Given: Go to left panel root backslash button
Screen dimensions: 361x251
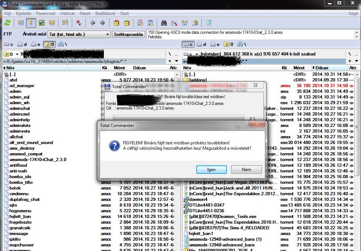Looking at the screenshot, I should (170, 54).
